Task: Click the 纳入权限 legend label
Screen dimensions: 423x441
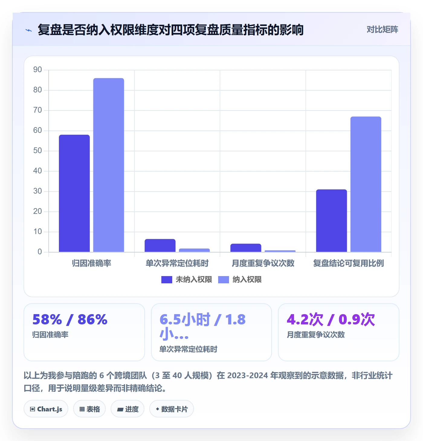Action: [x=247, y=280]
